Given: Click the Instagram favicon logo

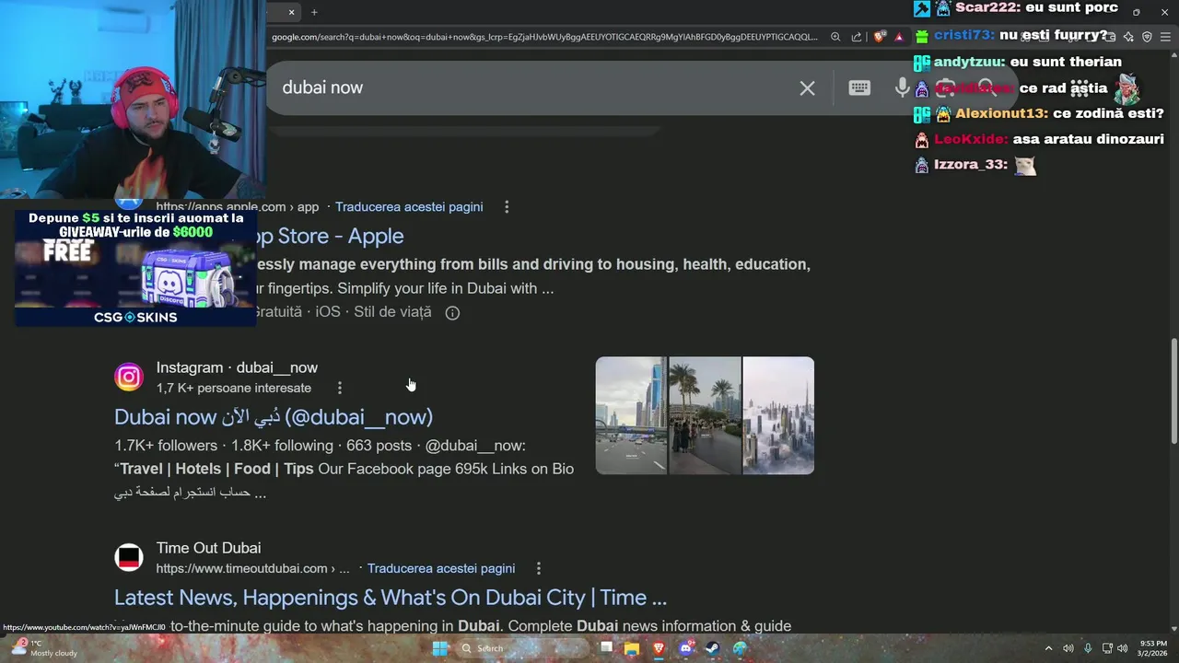Looking at the screenshot, I should [x=129, y=378].
